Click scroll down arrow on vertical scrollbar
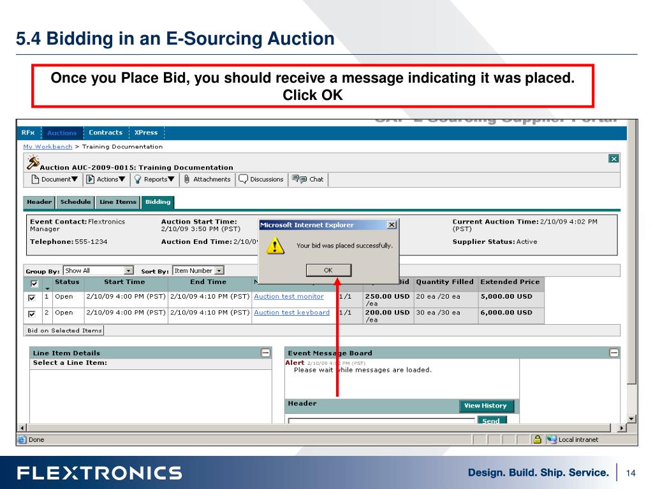Image resolution: width=653 pixels, height=489 pixels. pos(632,419)
